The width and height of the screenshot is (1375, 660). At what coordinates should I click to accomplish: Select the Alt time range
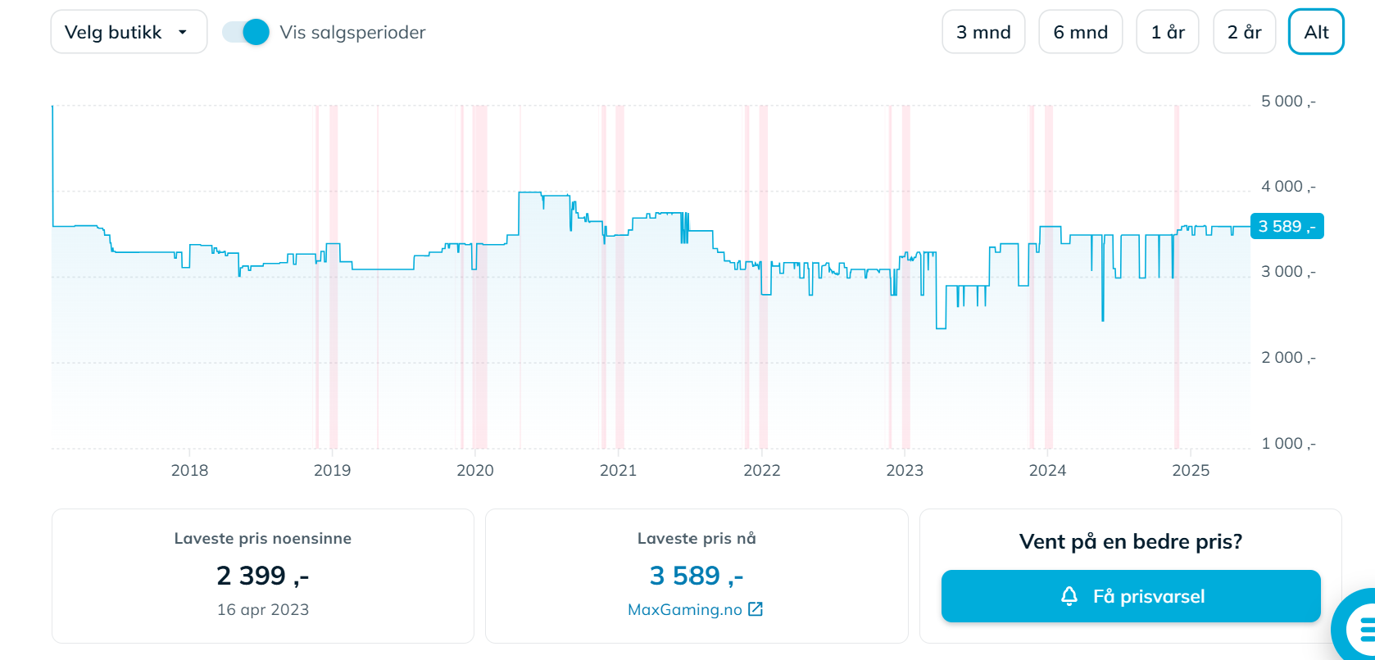(1316, 32)
